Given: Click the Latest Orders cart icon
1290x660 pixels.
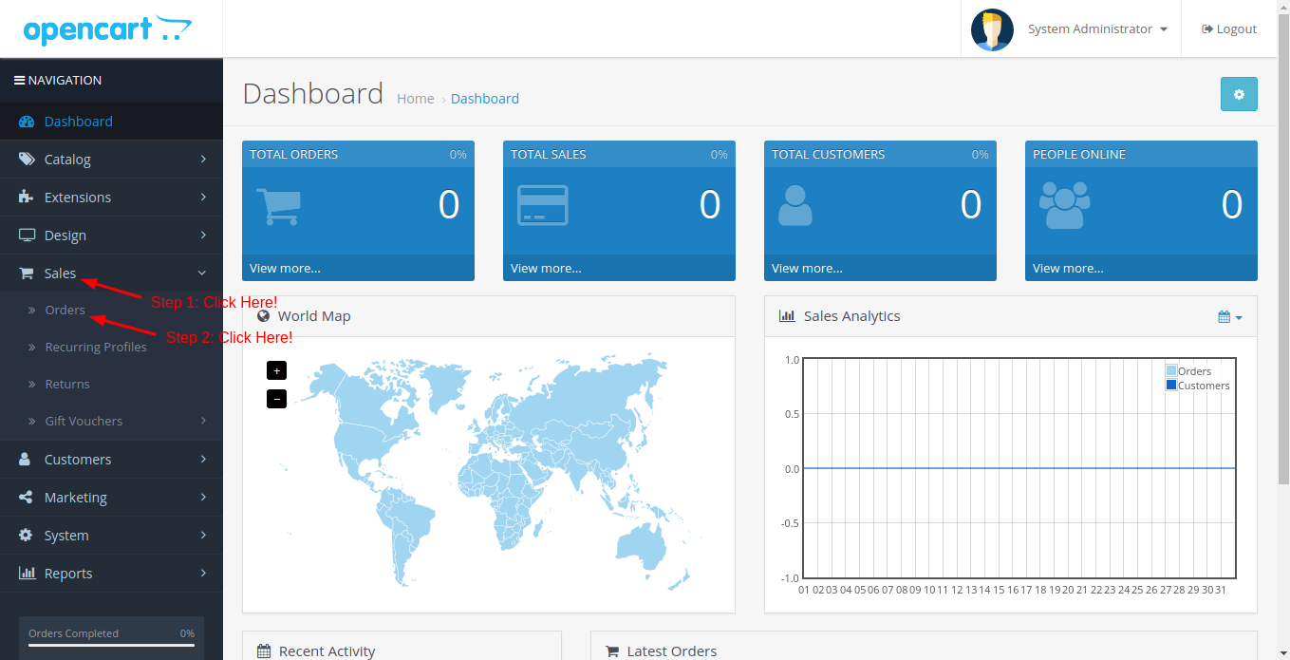Looking at the screenshot, I should point(612,651).
